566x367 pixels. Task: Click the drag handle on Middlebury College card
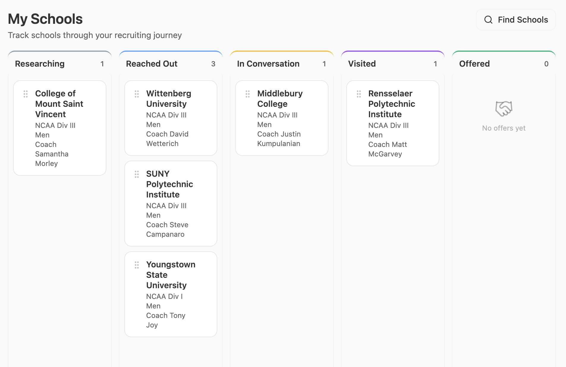pyautogui.click(x=248, y=94)
